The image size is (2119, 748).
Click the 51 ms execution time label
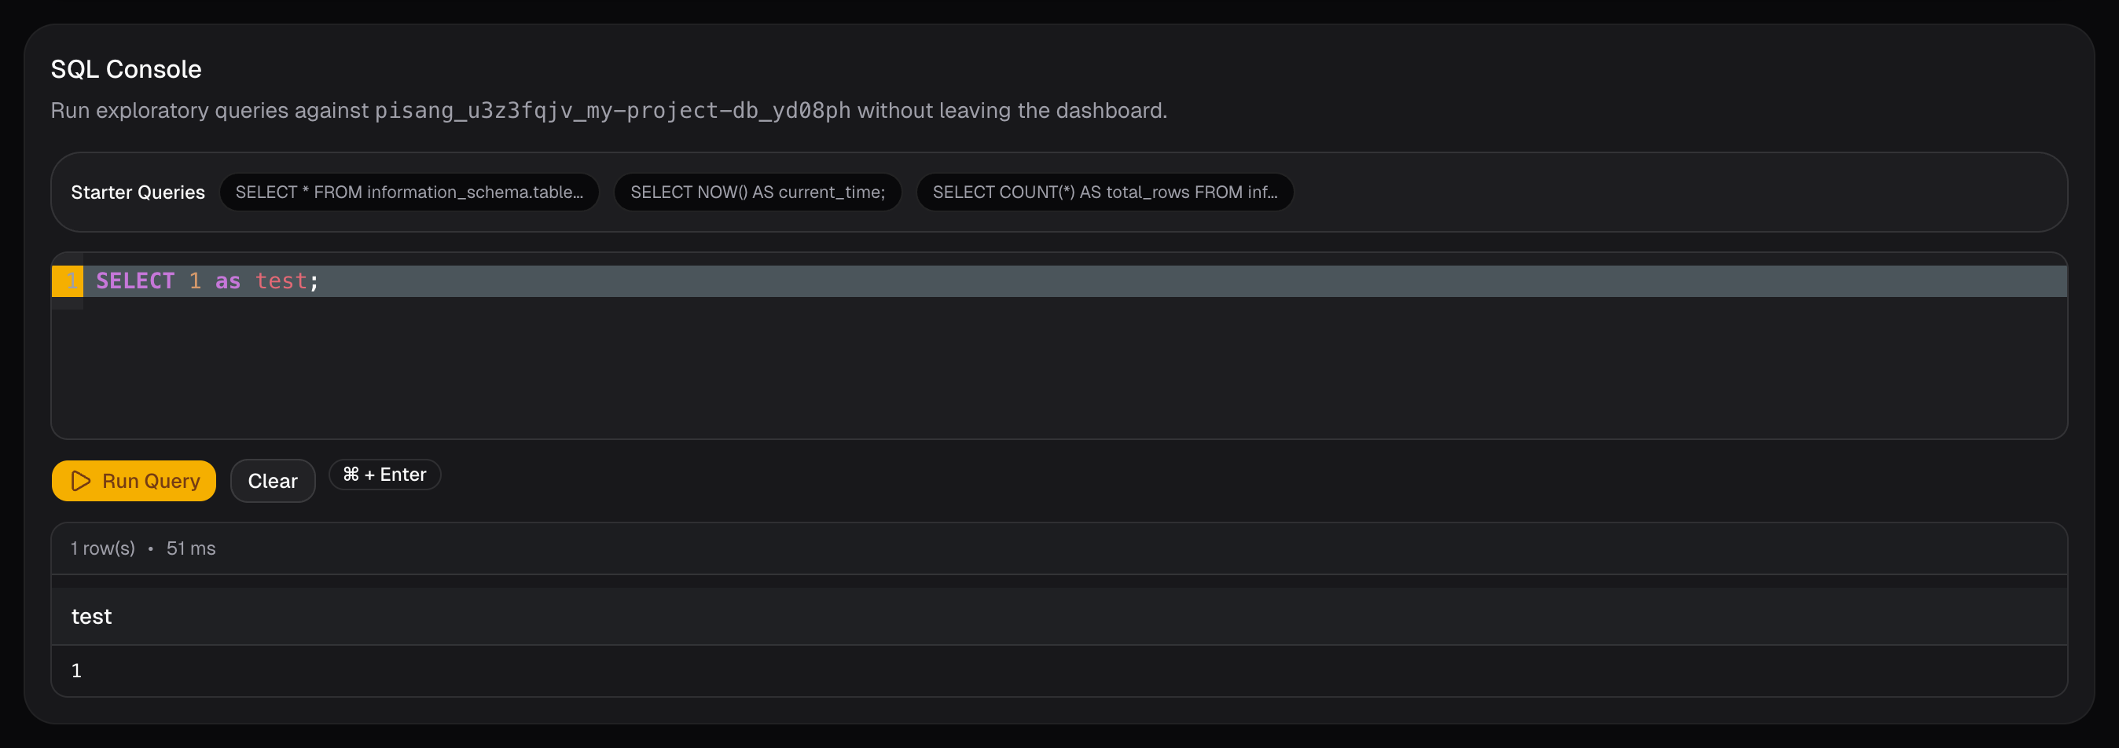coord(191,548)
